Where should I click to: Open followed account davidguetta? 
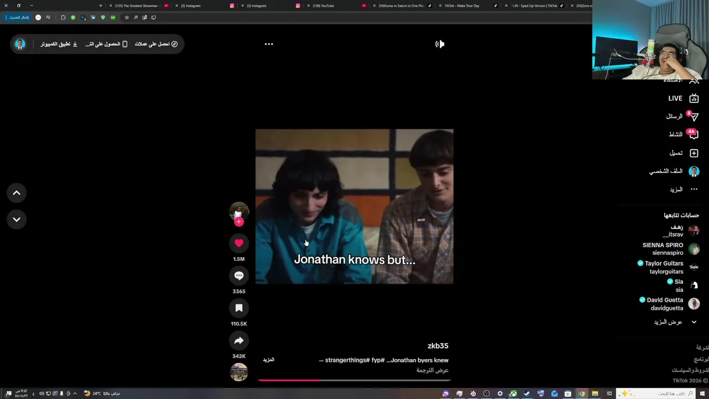coord(669,304)
